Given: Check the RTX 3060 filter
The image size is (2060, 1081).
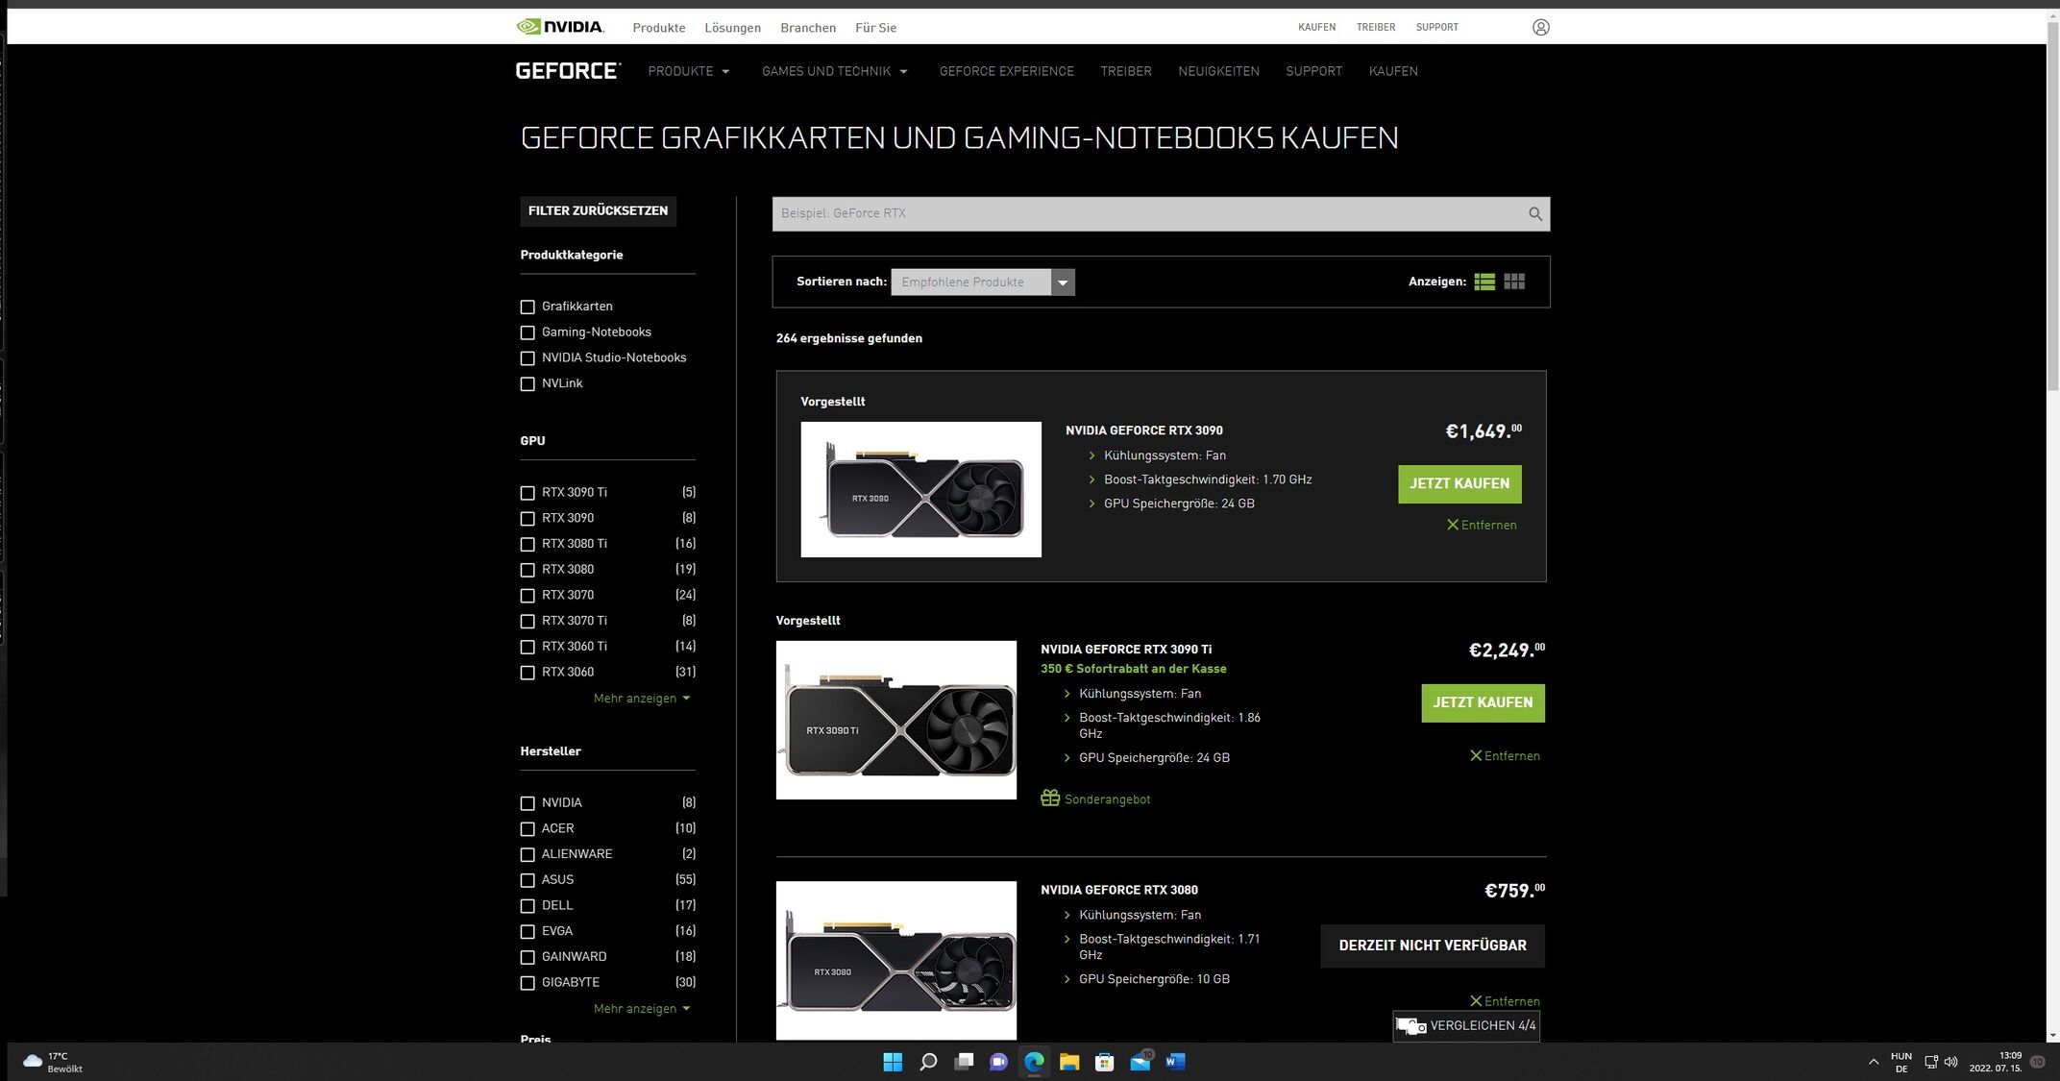Looking at the screenshot, I should click(x=527, y=673).
